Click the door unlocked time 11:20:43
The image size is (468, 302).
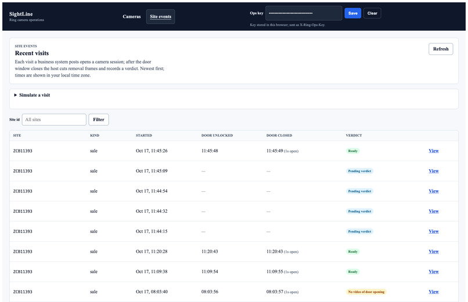tap(210, 252)
